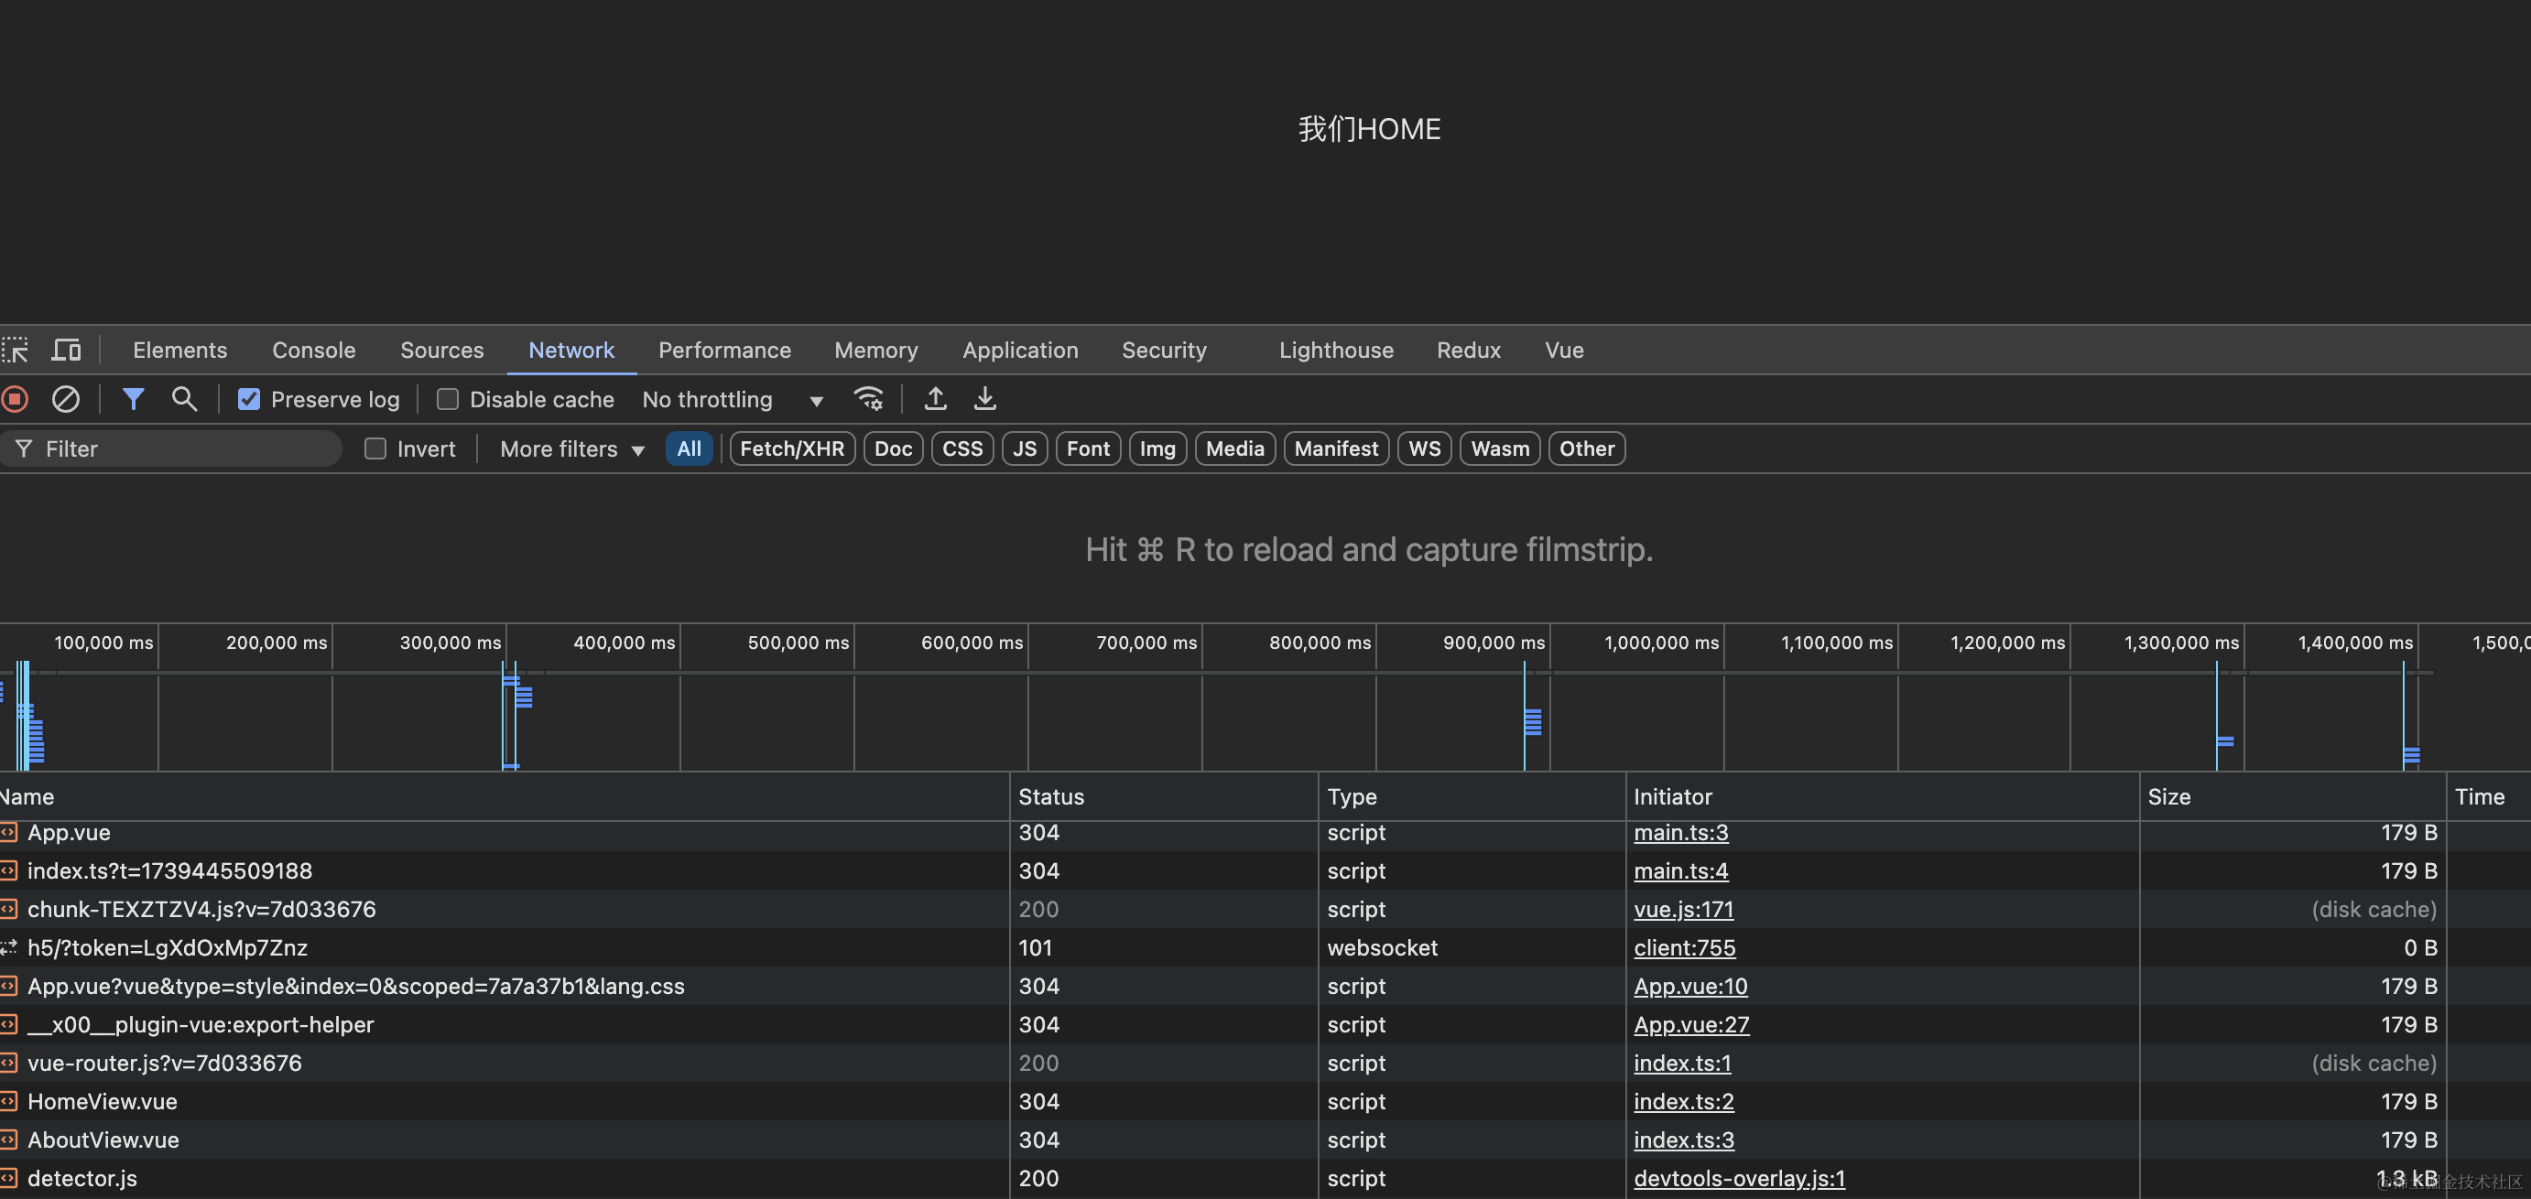Viewport: 2531px width, 1199px height.
Task: Export HAR file with download icon
Action: pyautogui.click(x=984, y=399)
